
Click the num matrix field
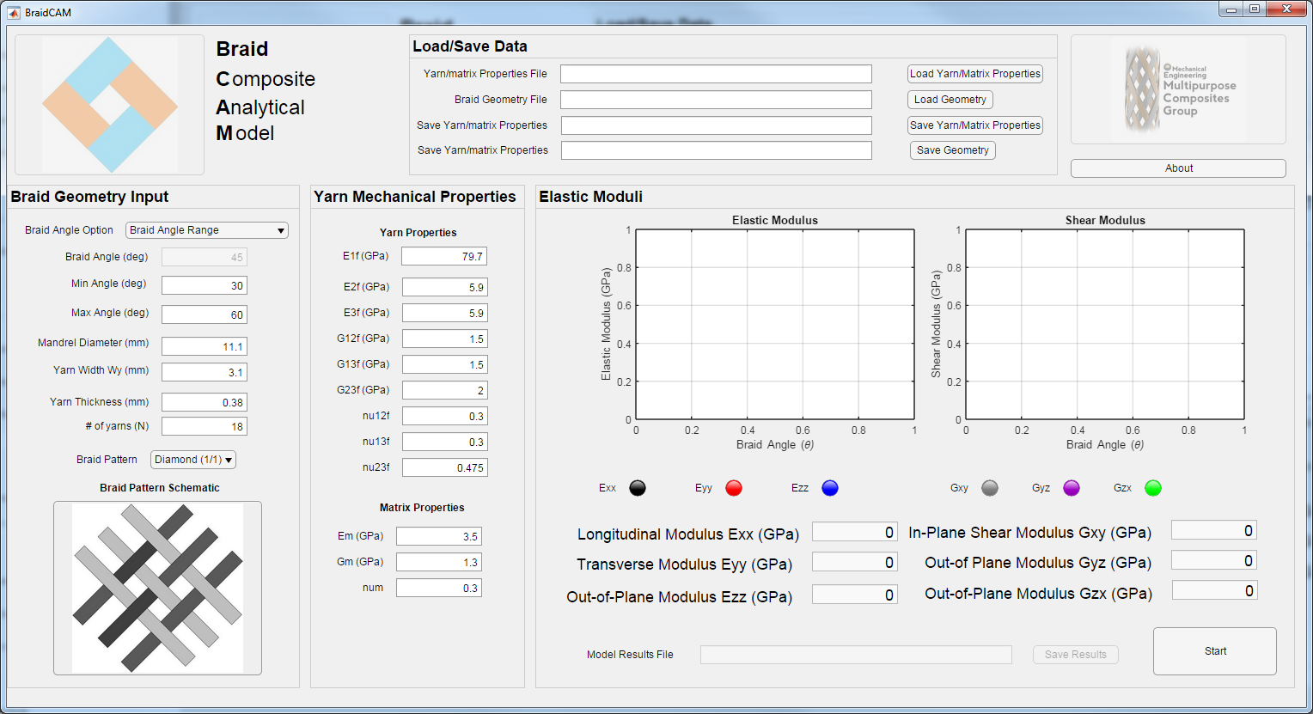[x=439, y=588]
